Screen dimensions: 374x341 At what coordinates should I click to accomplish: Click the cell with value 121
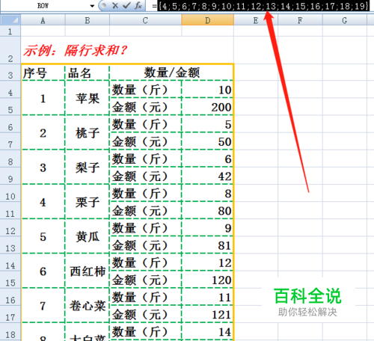coord(207,314)
